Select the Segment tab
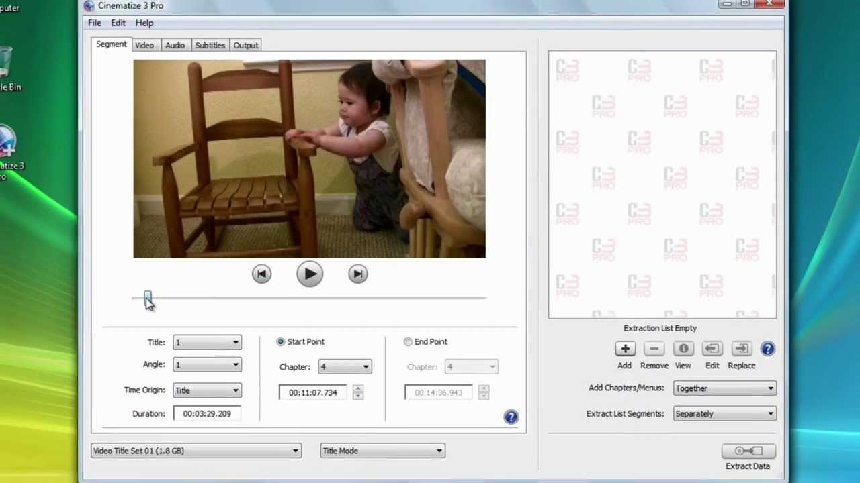 pyautogui.click(x=111, y=44)
